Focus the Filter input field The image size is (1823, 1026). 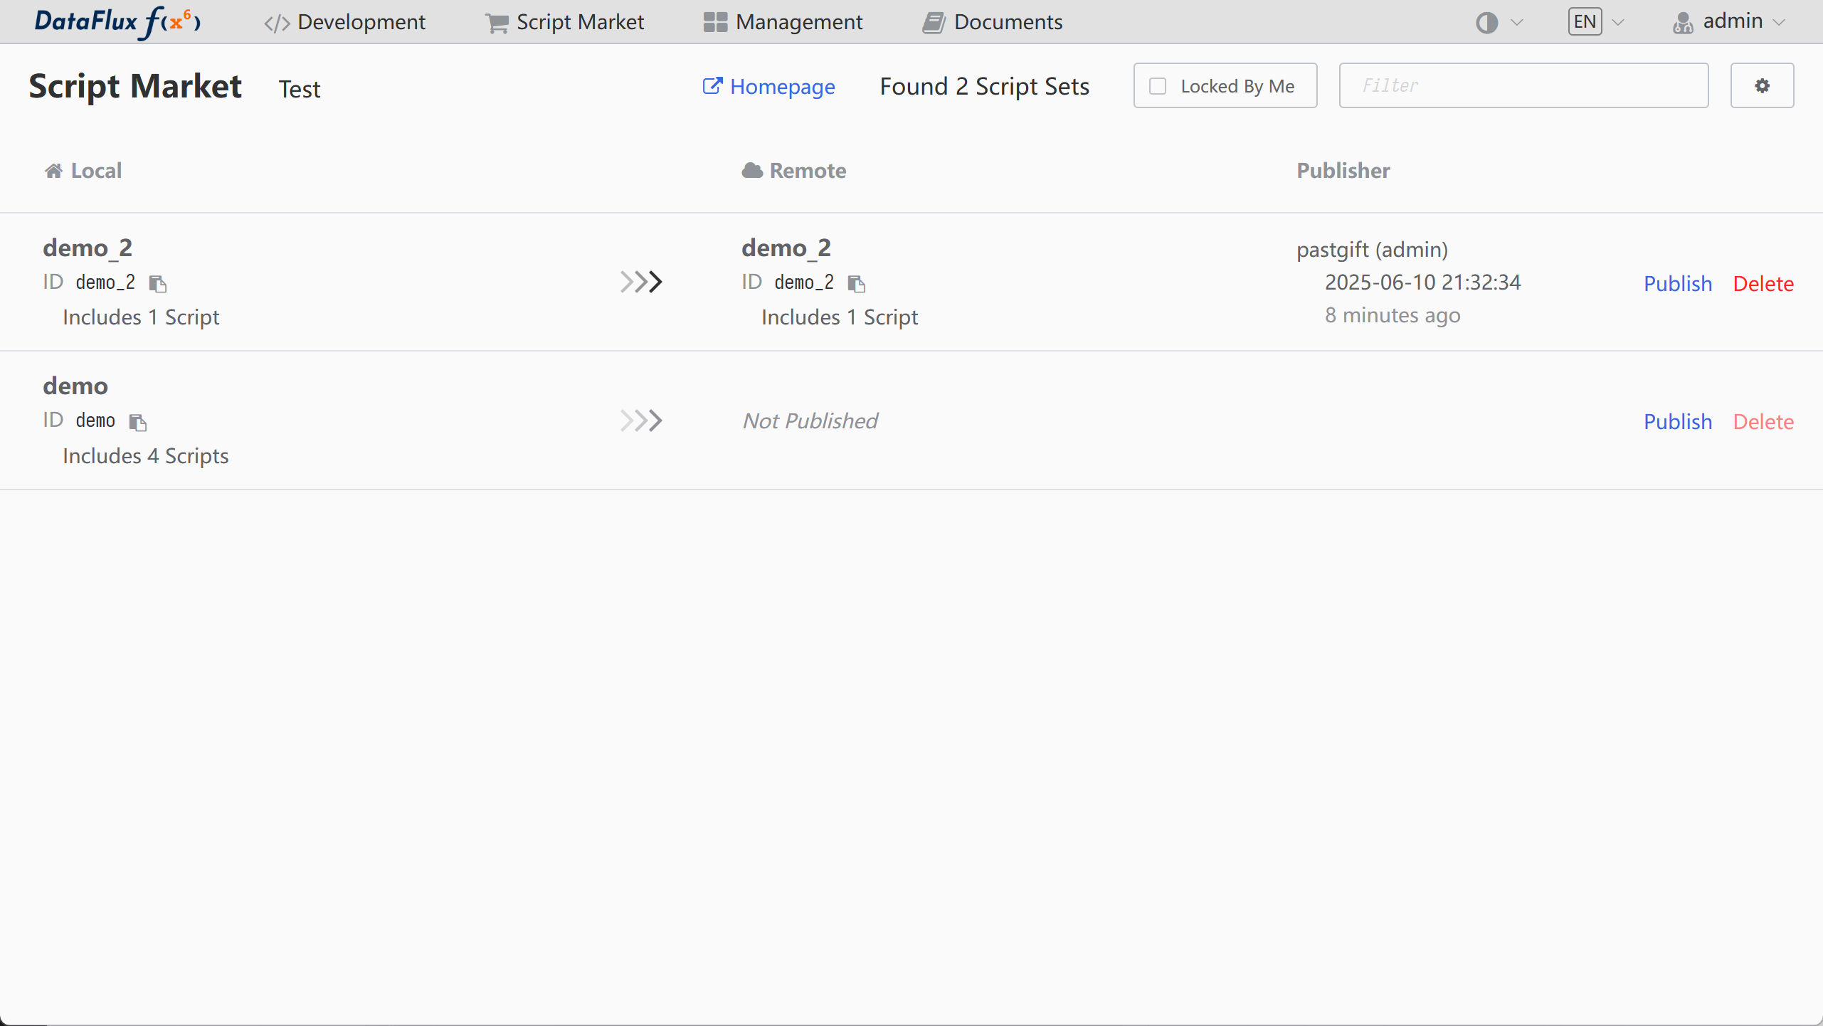(x=1523, y=85)
